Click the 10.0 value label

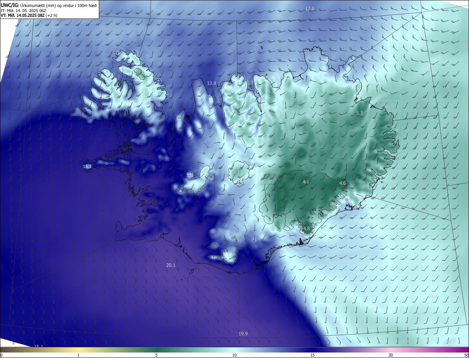pos(433,296)
